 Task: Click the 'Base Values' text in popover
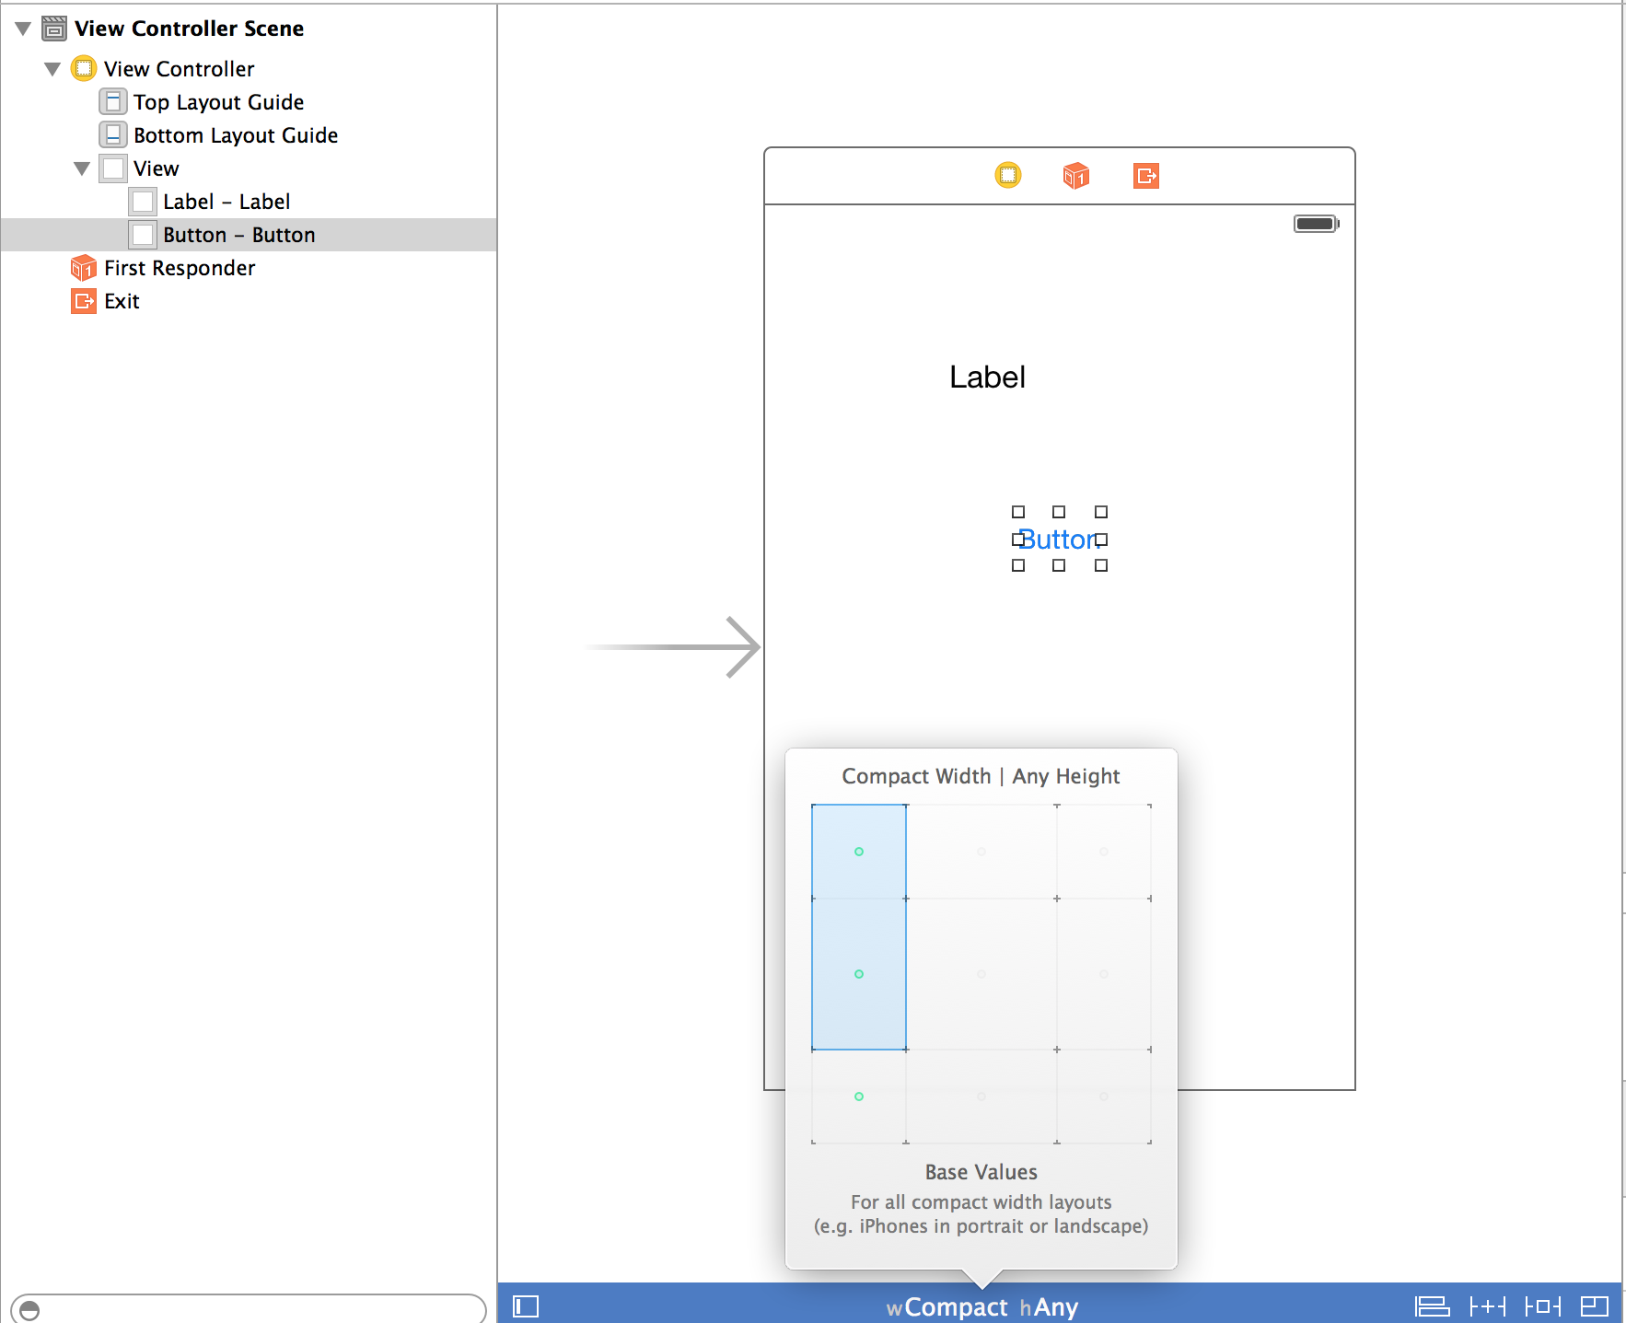click(981, 1172)
